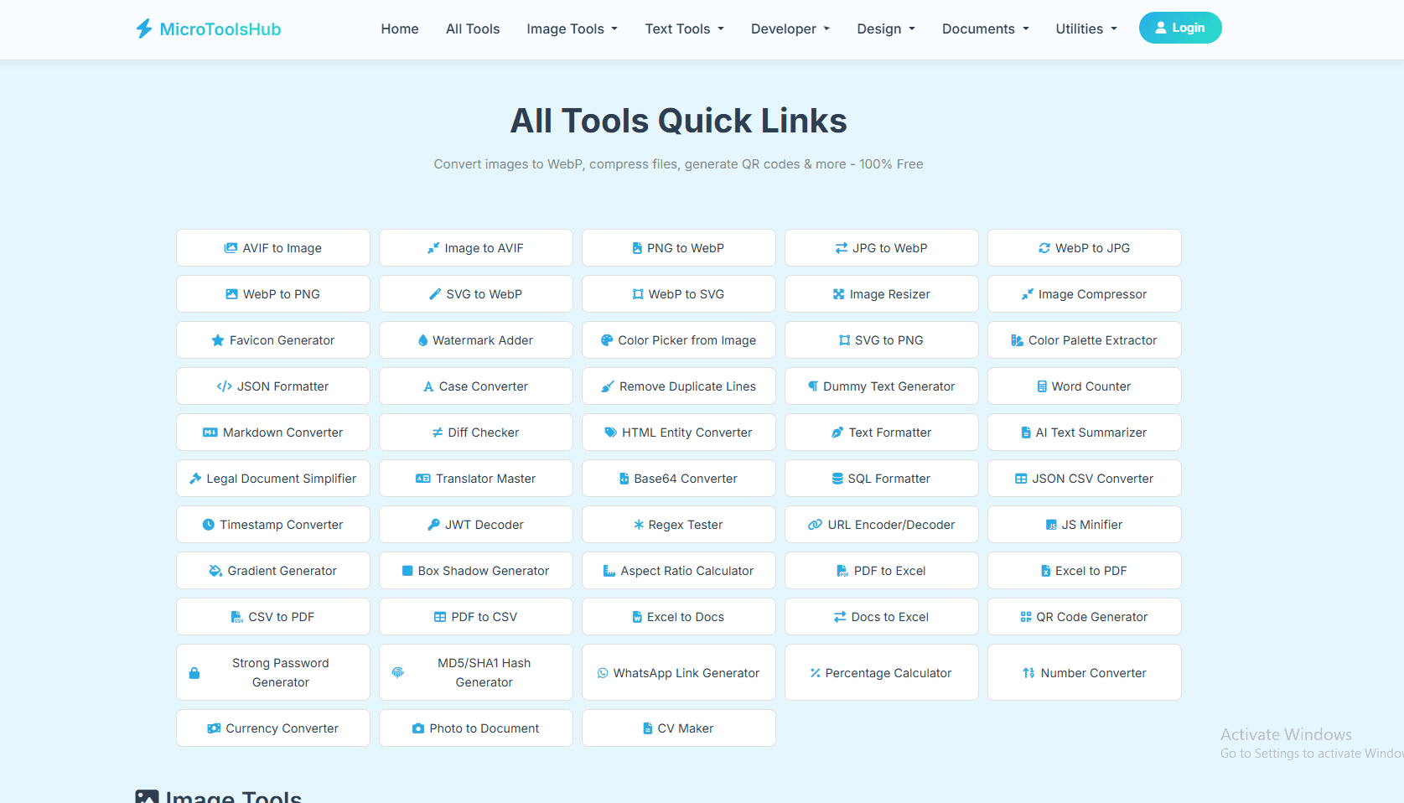Select the Gradient Generator paint icon
The height and width of the screenshot is (803, 1404).
point(215,570)
